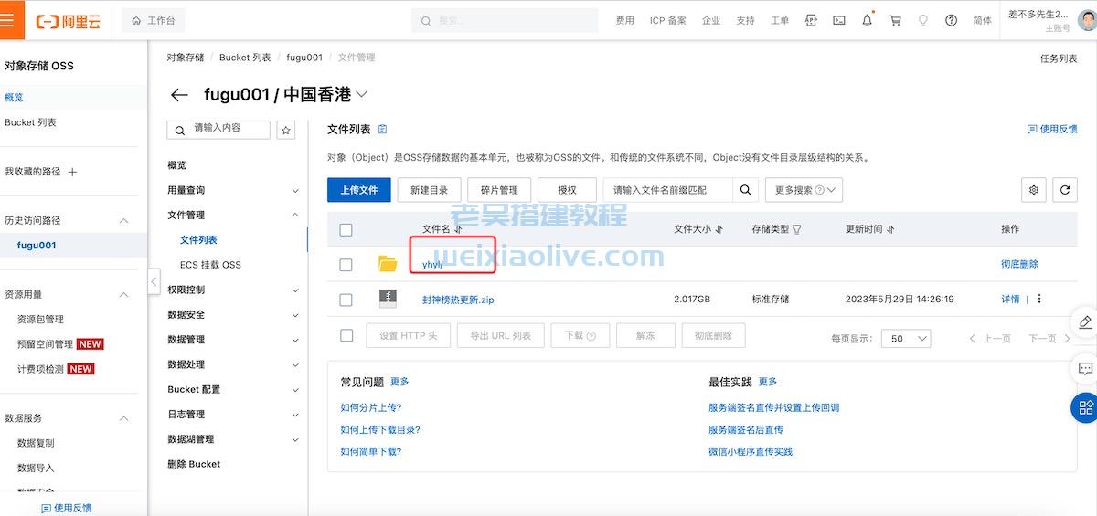Image resolution: width=1097 pixels, height=516 pixels.
Task: Open the help question mark icon
Action: [951, 20]
